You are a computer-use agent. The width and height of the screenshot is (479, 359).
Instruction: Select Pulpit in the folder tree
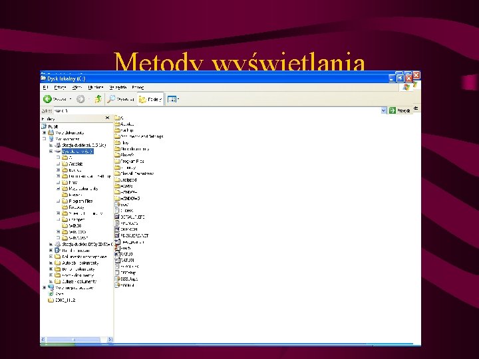coord(53,126)
